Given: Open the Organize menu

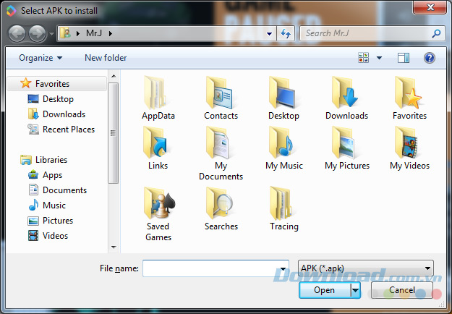Looking at the screenshot, I should coord(40,58).
